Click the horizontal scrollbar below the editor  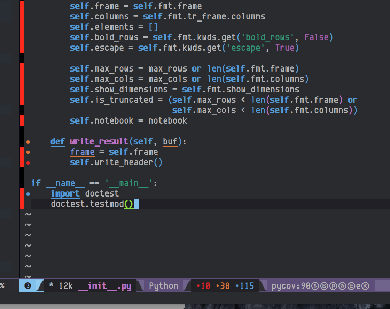93,307
